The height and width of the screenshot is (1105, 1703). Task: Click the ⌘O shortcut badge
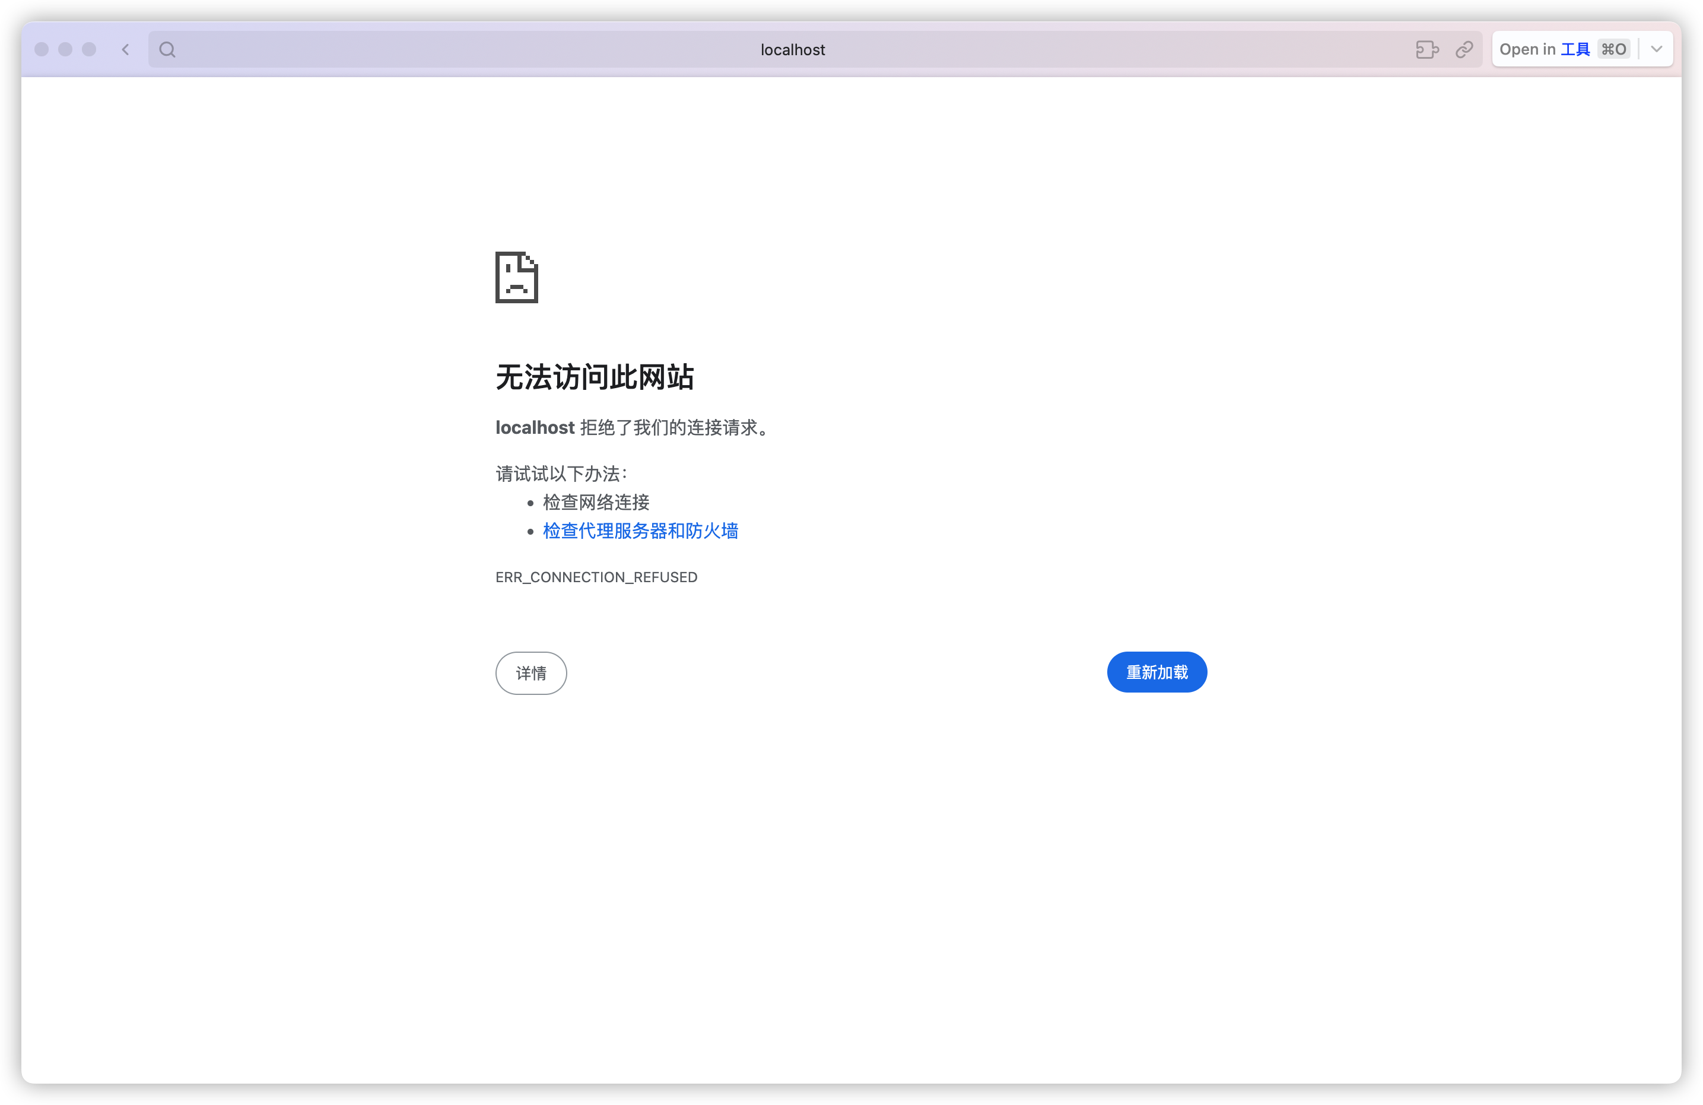(1613, 49)
